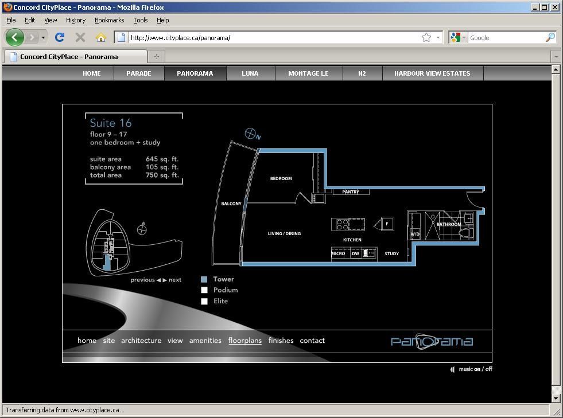Bookmark this page with the star icon
The height and width of the screenshot is (418, 563).
pyautogui.click(x=426, y=37)
